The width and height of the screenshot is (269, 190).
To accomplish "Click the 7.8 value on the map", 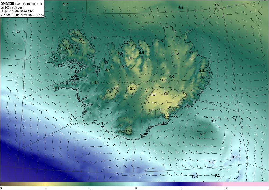I will click(18, 32).
